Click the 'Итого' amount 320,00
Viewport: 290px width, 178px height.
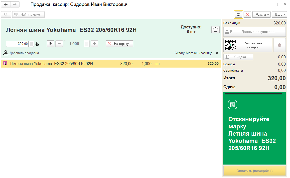click(277, 78)
